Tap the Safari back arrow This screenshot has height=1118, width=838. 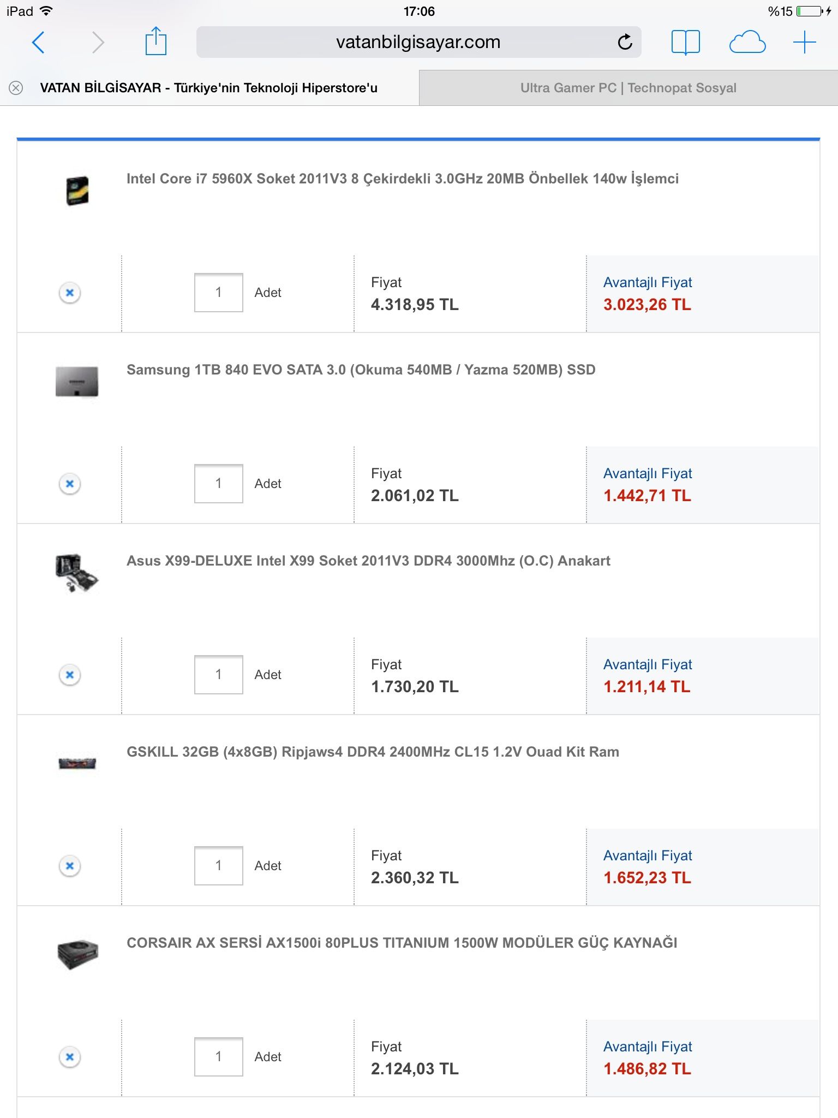pos(38,43)
